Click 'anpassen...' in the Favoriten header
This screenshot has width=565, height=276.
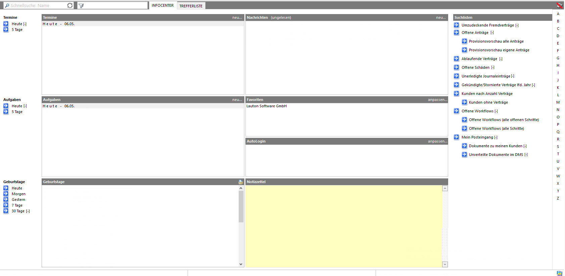pos(437,100)
